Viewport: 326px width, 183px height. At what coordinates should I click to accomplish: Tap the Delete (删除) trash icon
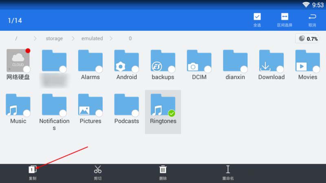163,169
